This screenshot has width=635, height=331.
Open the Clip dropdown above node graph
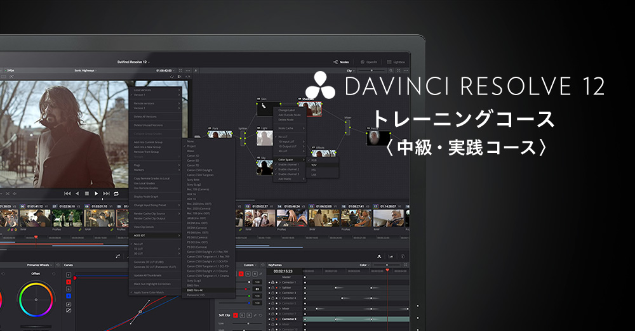click(x=351, y=71)
